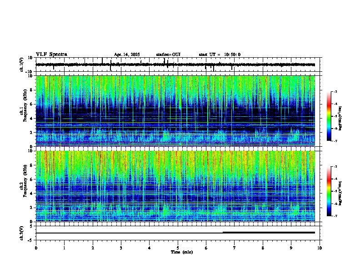360x278 pixels.
Task: Click the time axis tick label "7"
Action: click(x=235, y=248)
